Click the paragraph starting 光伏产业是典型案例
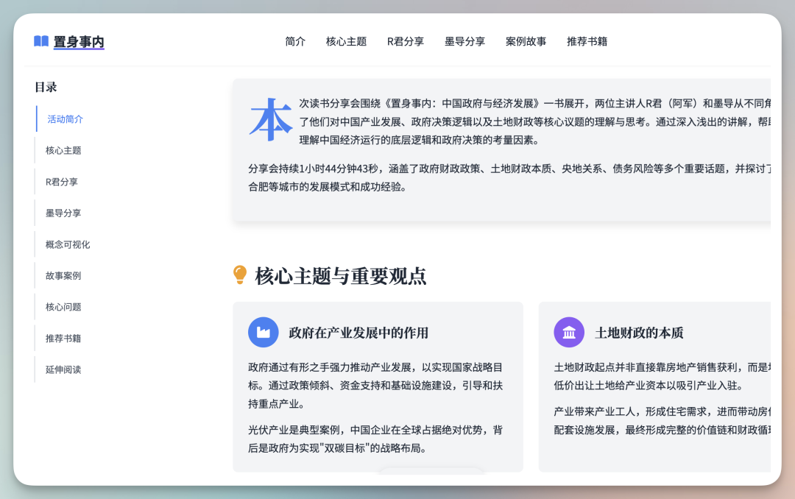This screenshot has width=795, height=499. tap(375, 439)
